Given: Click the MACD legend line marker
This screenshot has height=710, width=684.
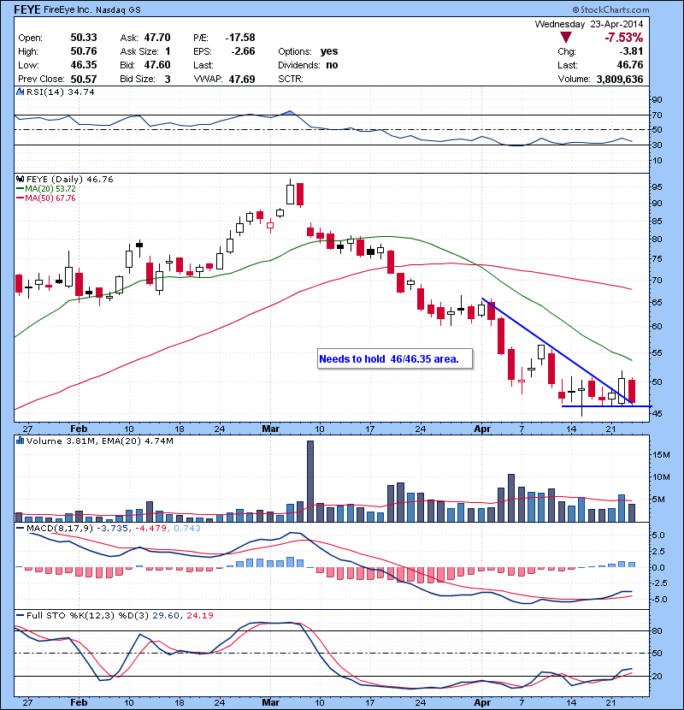Looking at the screenshot, I should pyautogui.click(x=20, y=529).
